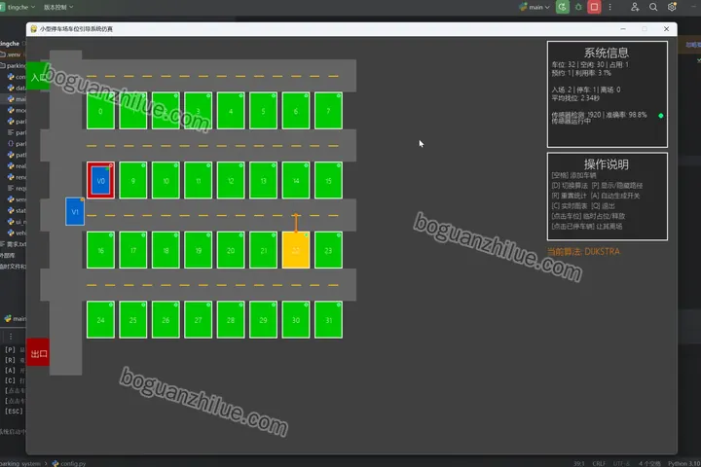Viewport: 701px width, 467px height.
Task: Click the simulation window title icon
Action: (x=33, y=28)
